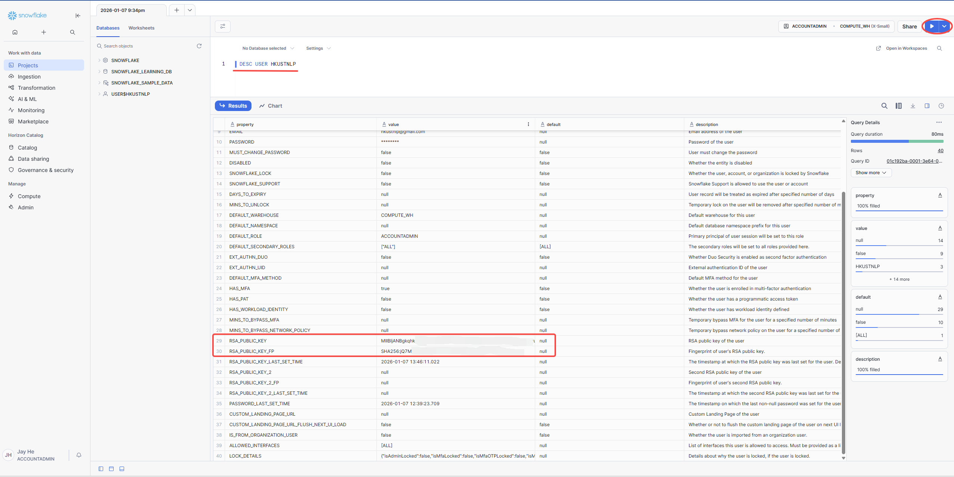Screen dimensions: 954x477
Task: Open the worksheet tabs dropdown
Action: (190, 10)
